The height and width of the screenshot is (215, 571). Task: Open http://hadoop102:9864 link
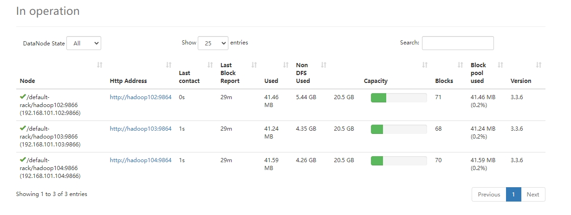point(141,97)
